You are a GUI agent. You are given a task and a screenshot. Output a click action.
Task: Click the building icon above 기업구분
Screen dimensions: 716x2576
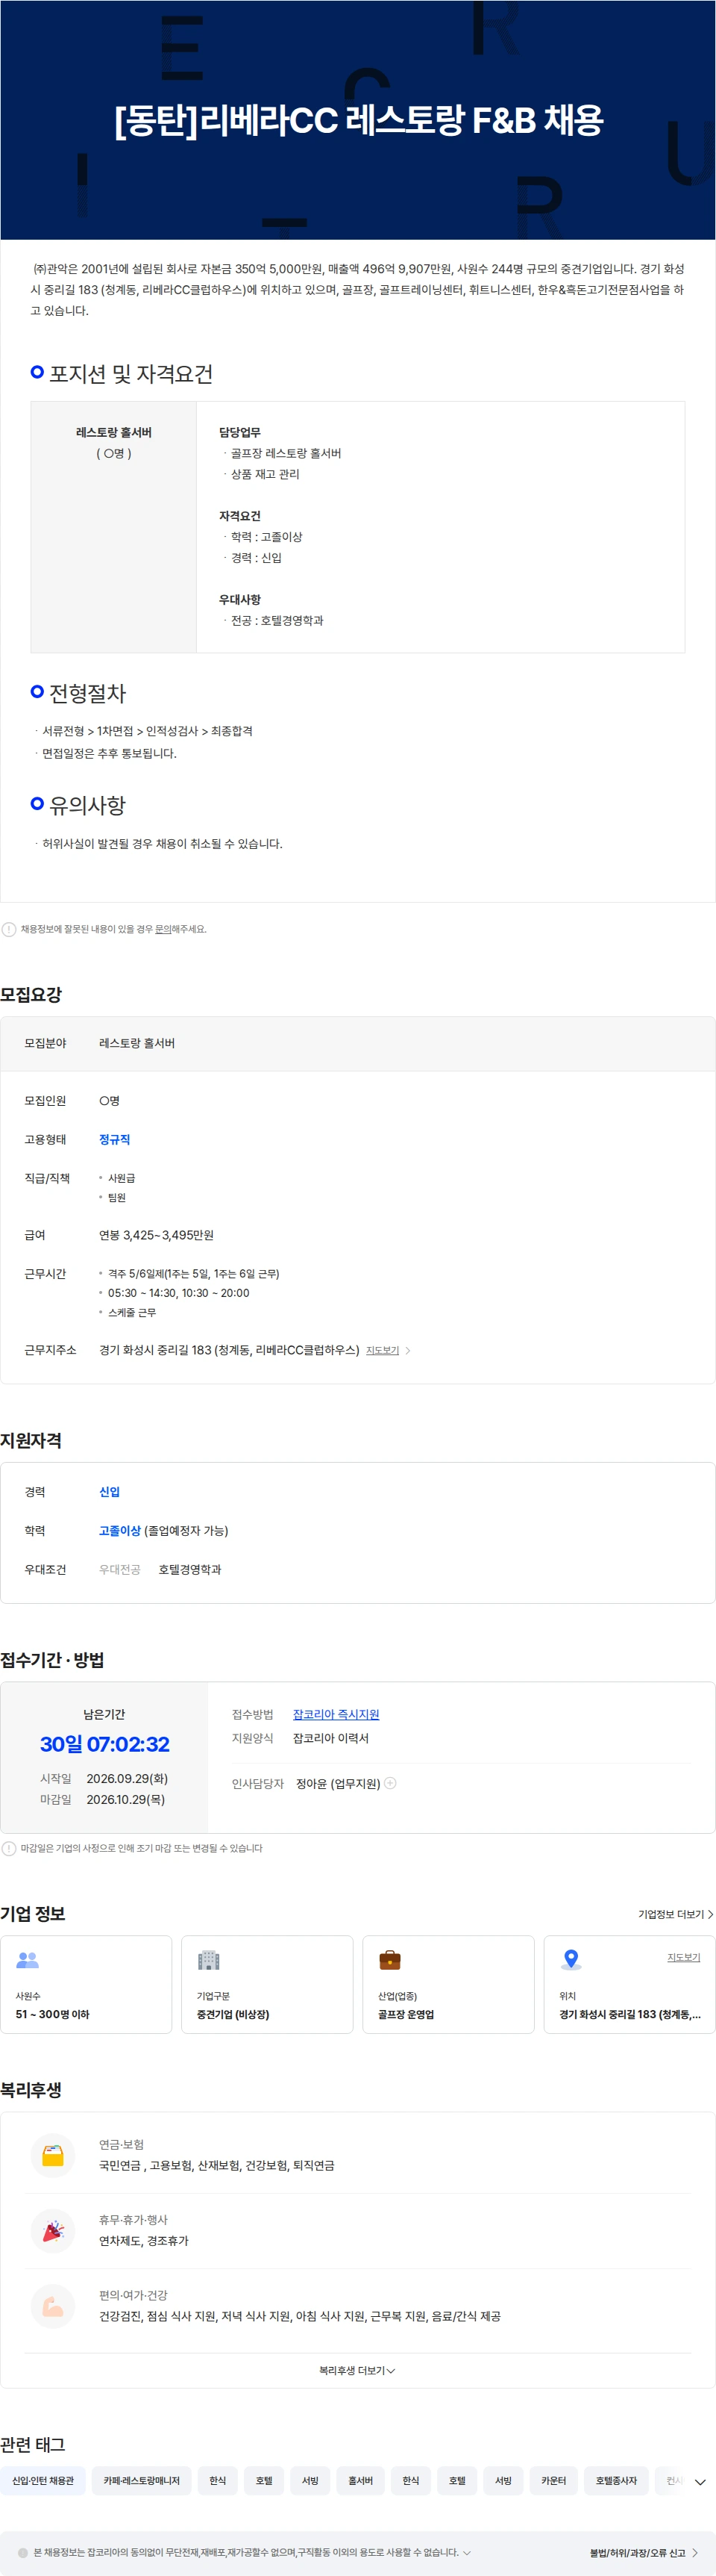(x=209, y=1960)
